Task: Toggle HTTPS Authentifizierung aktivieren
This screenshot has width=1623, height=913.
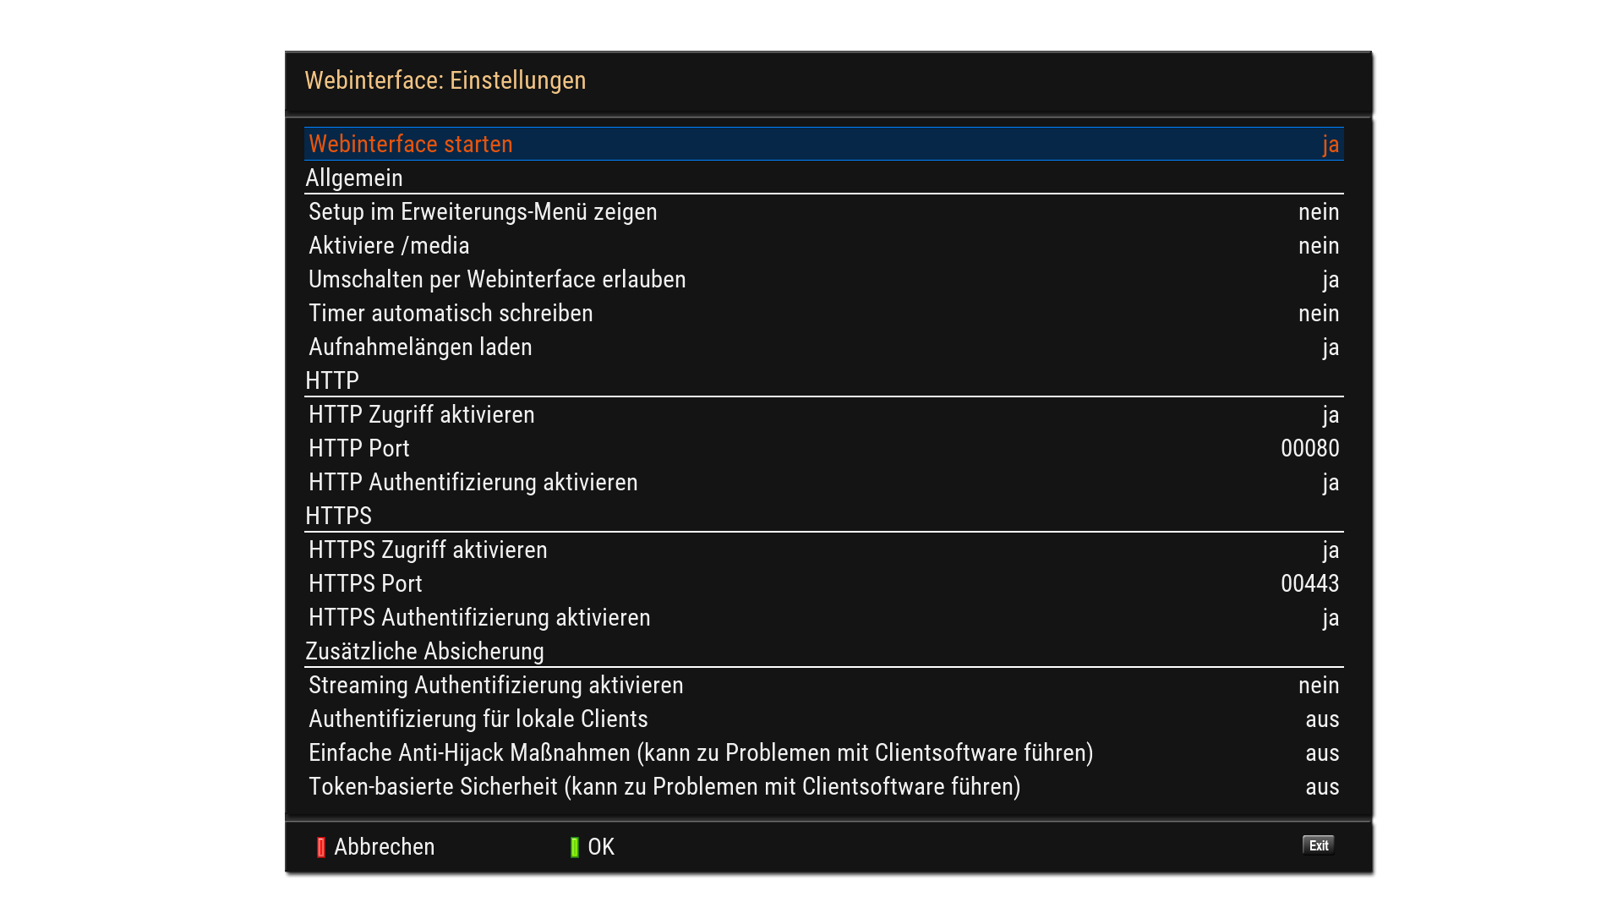Action: click(x=1330, y=618)
